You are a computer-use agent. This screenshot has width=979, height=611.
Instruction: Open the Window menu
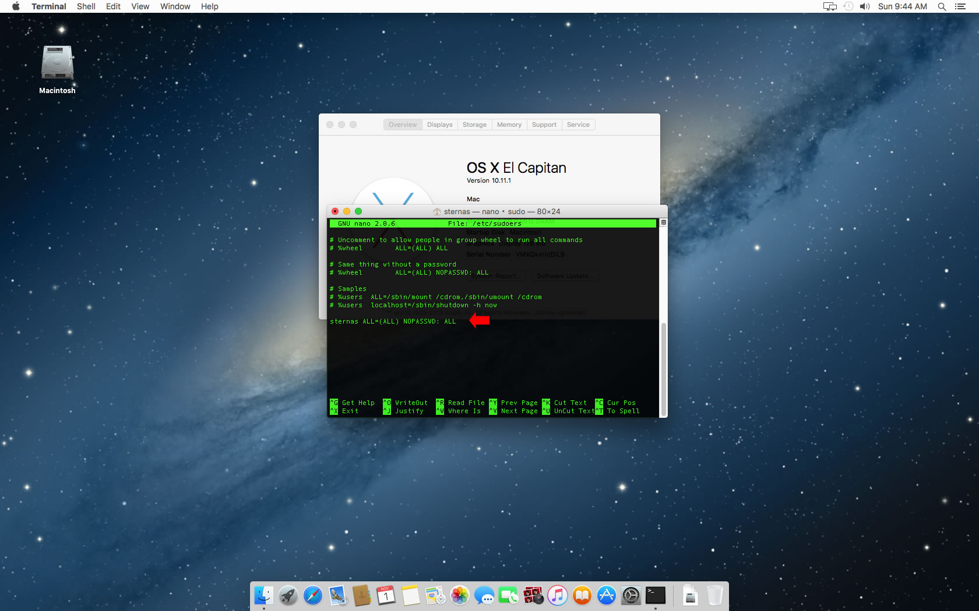click(x=175, y=6)
